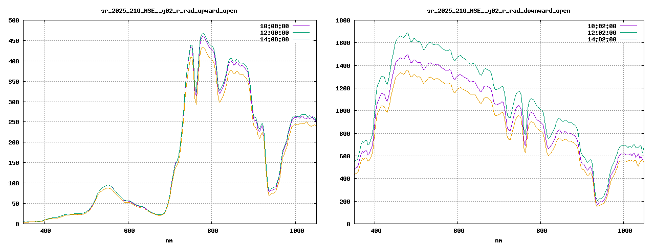Click y-axis label 450 on left chart
Viewport: 655px width, 245px height.
click(14, 41)
